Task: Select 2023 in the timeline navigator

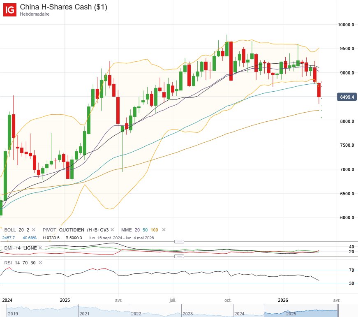Action: coord(188,314)
